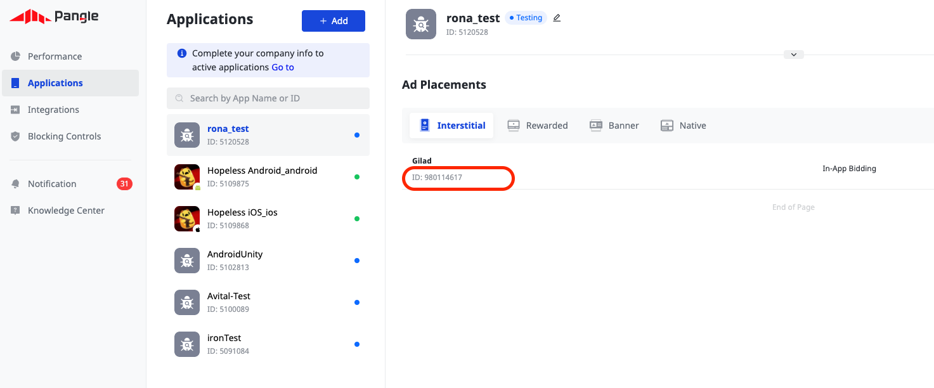The height and width of the screenshot is (388, 934).
Task: Select Hopeless Android_android app
Action: click(x=262, y=177)
